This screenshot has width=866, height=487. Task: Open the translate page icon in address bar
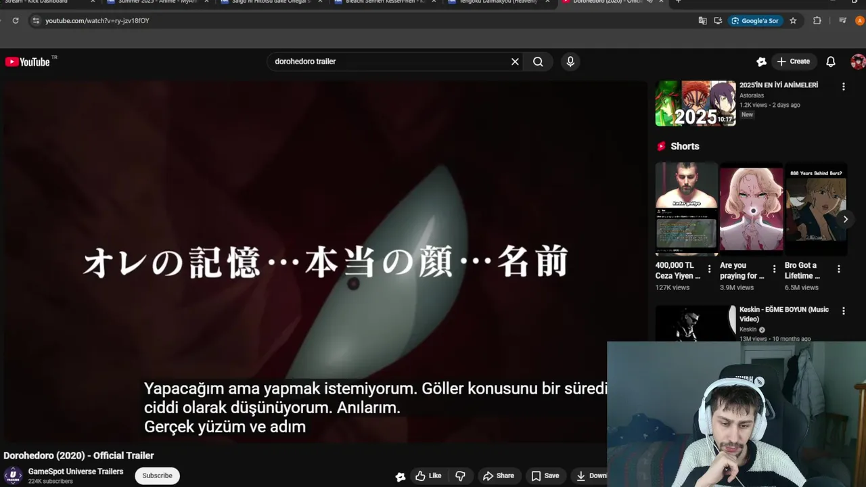702,21
